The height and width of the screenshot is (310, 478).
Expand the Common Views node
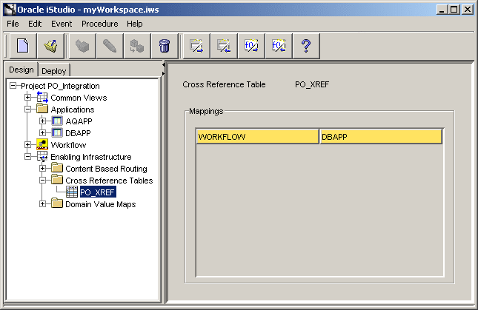coord(27,98)
